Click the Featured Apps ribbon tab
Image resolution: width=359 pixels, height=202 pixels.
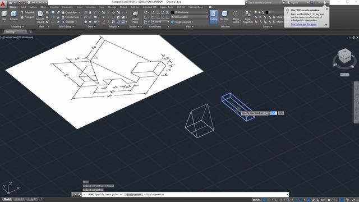point(196,7)
